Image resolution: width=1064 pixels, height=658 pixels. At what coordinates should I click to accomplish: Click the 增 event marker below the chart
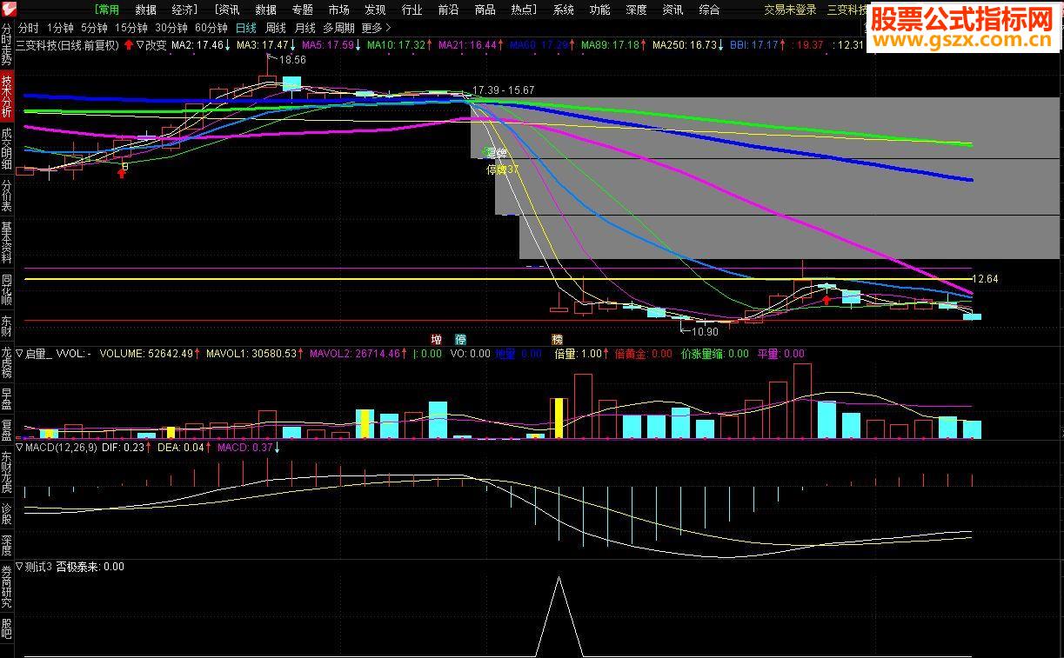(437, 339)
